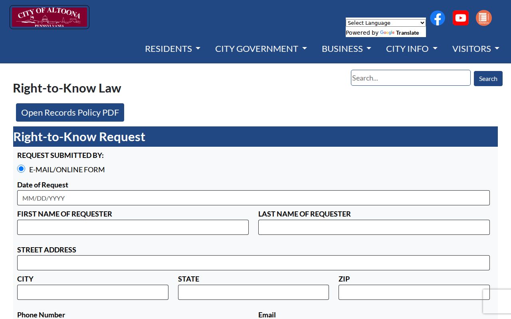Click the Search button
This screenshot has width=511, height=319.
[x=488, y=79]
